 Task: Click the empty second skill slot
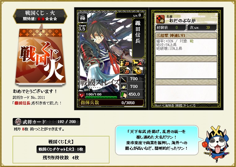click(x=186, y=67)
